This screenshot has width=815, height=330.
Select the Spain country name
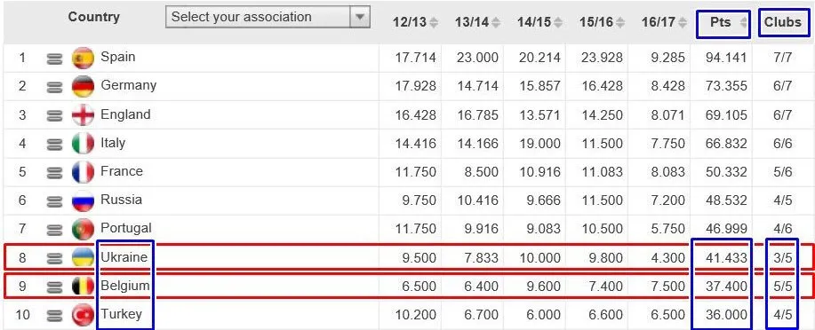118,57
